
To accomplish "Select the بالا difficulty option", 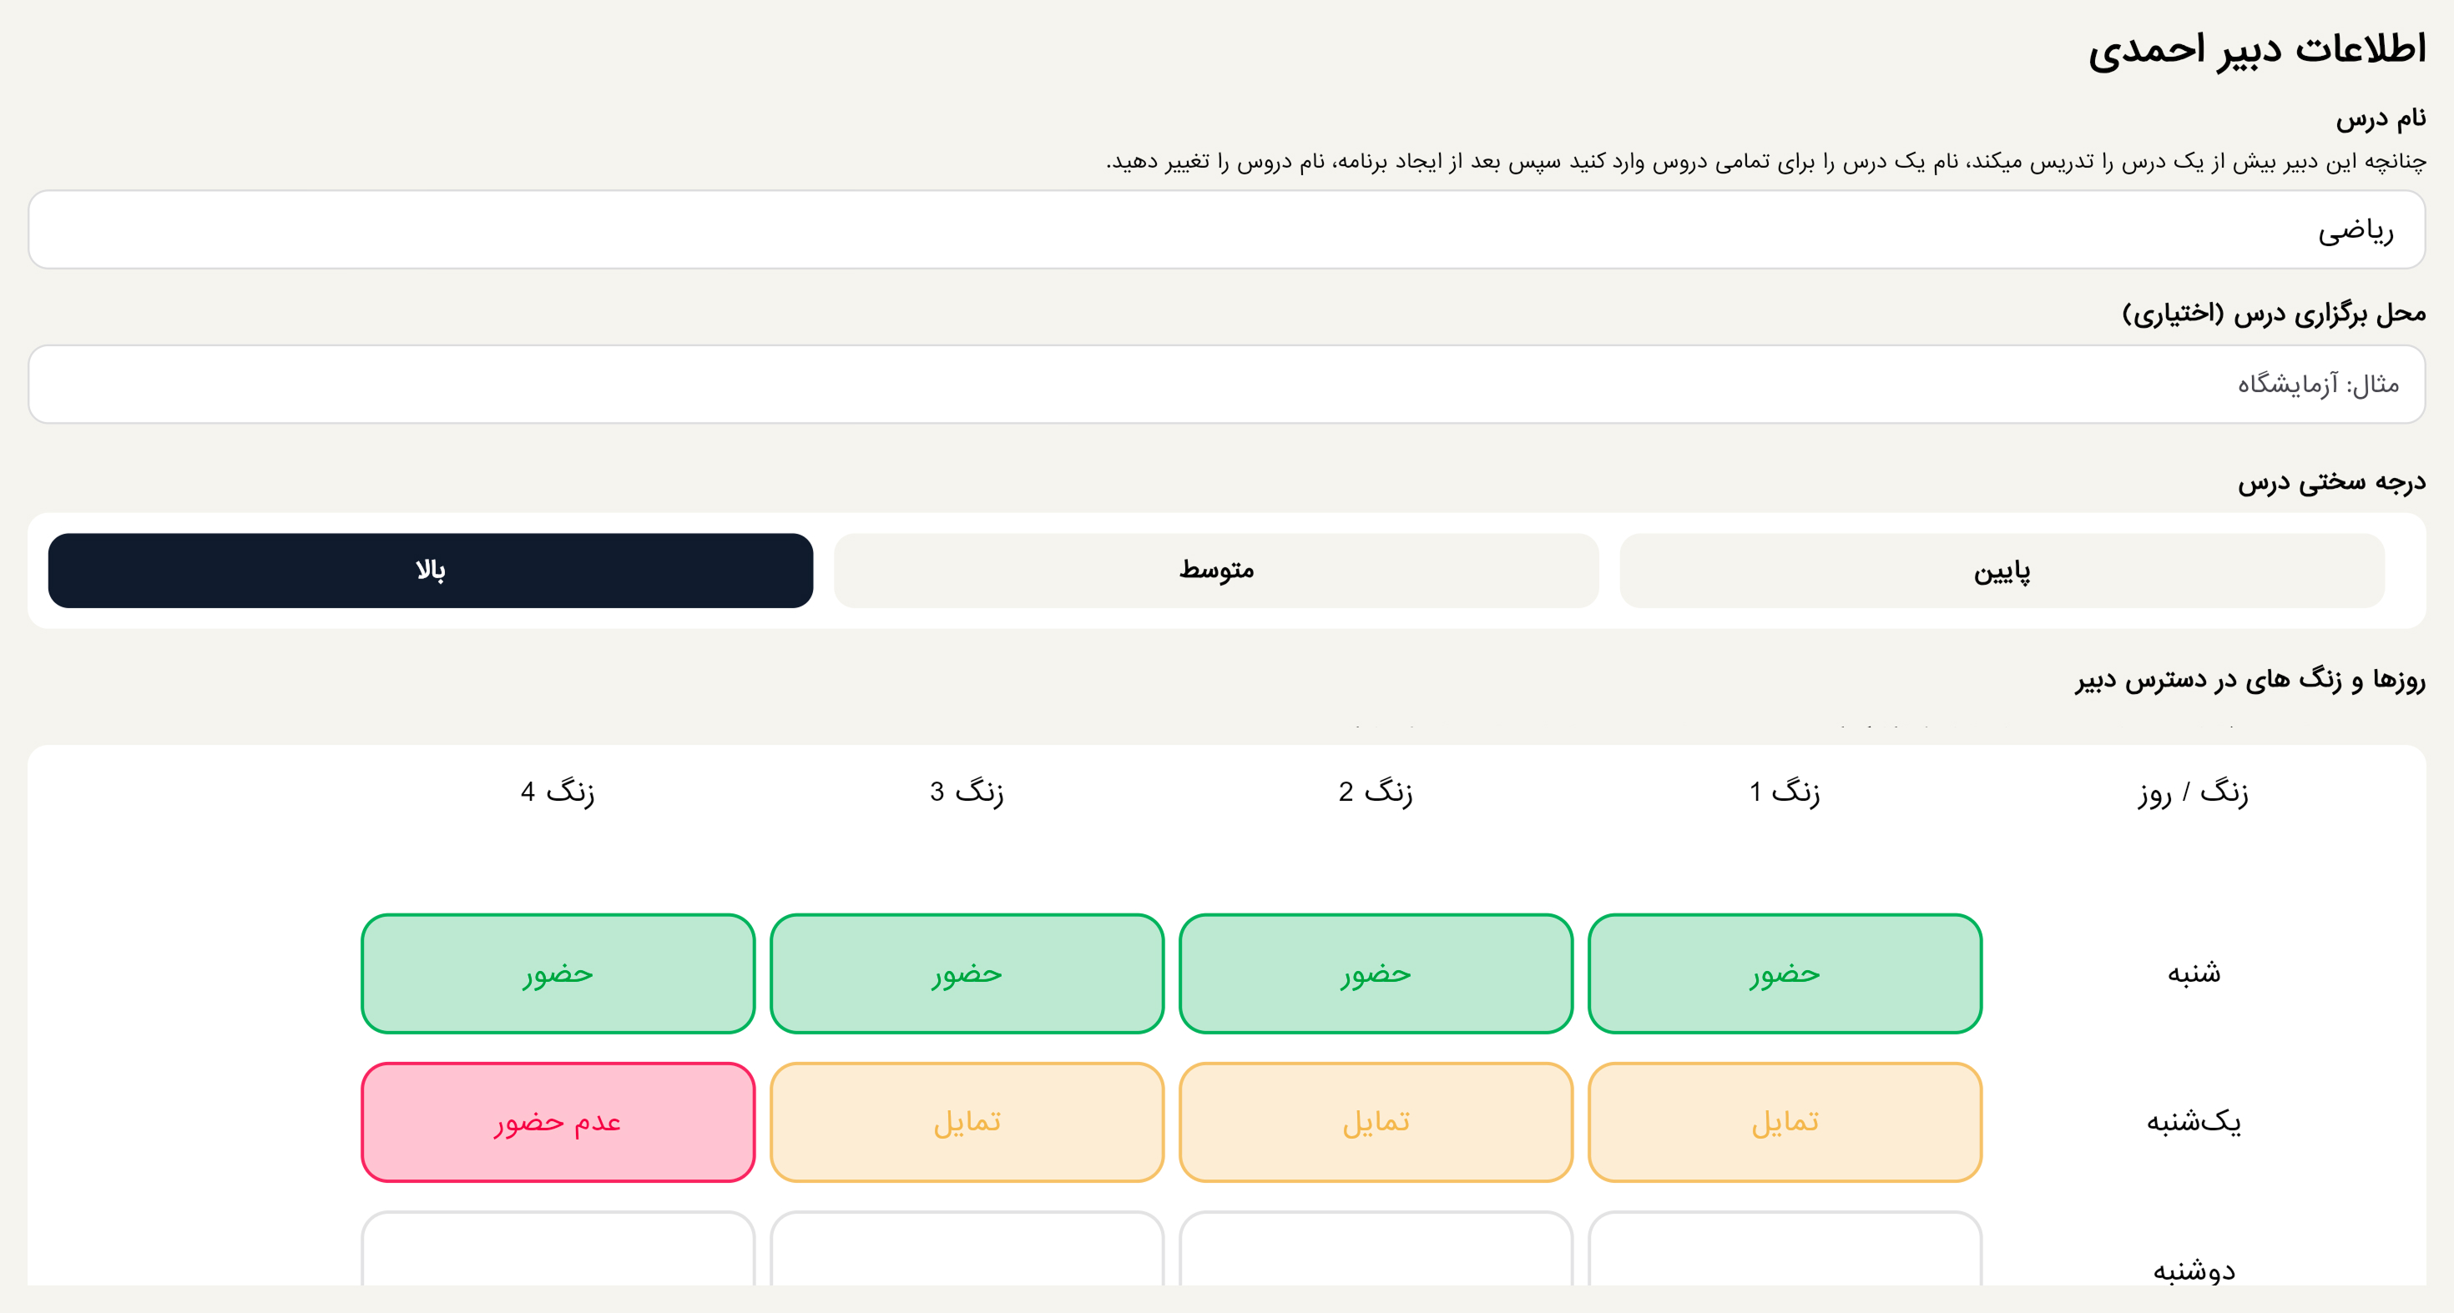I will point(431,571).
